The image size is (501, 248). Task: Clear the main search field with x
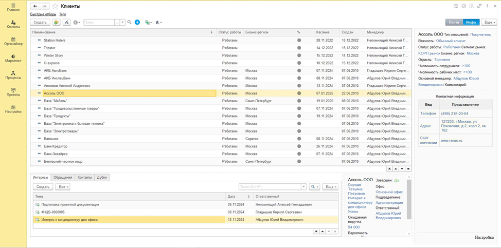pyautogui.click(x=123, y=22)
